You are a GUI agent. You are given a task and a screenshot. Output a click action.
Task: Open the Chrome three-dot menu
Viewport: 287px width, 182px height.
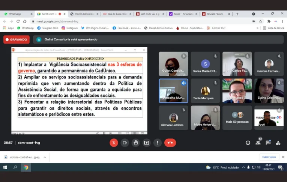[x=282, y=21]
